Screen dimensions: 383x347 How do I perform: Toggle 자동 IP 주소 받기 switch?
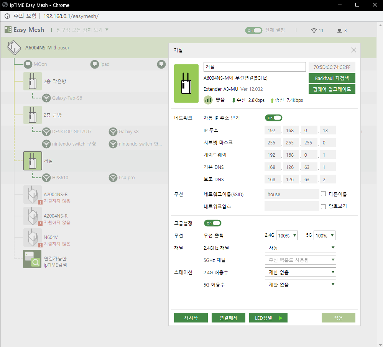[x=274, y=118]
